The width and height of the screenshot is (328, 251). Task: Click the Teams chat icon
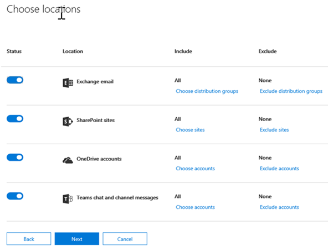68,198
